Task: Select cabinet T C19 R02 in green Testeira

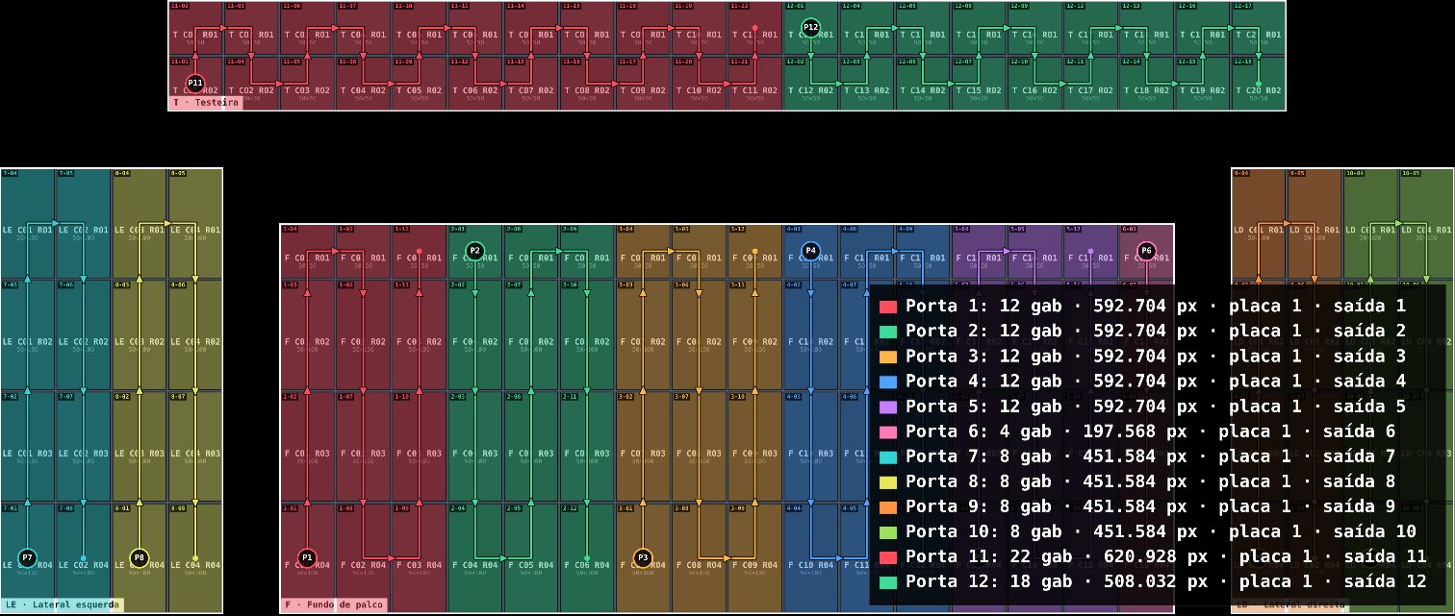Action: pos(1201,84)
